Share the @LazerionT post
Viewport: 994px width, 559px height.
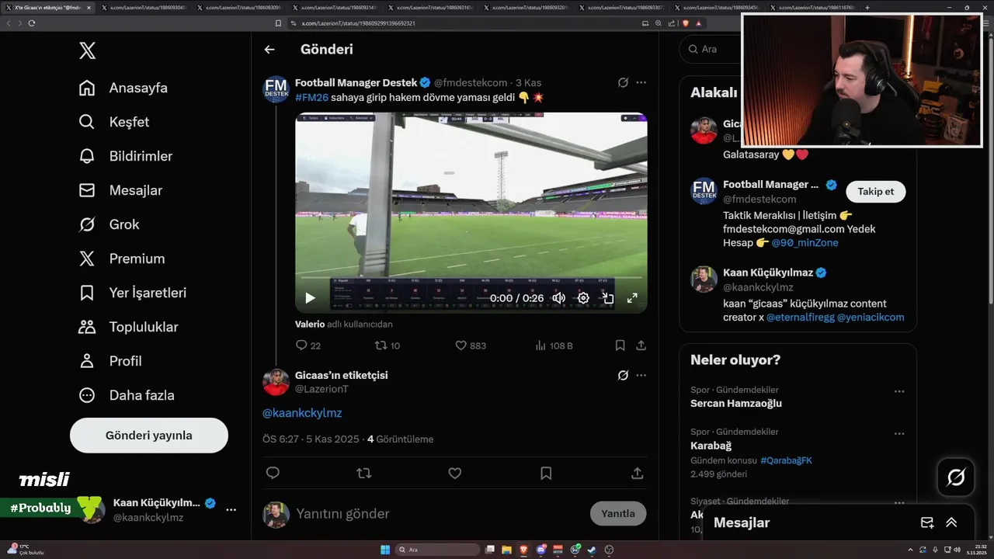point(637,473)
